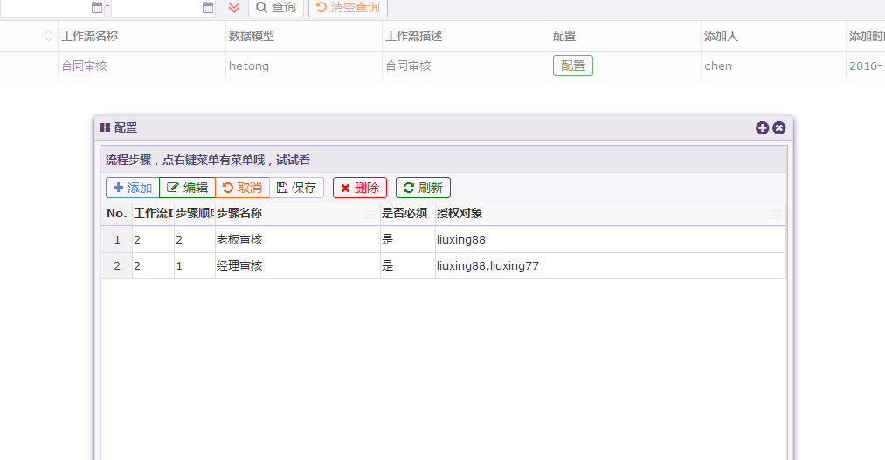Close the 配置 dialog window
This screenshot has width=885, height=460.
(x=778, y=127)
